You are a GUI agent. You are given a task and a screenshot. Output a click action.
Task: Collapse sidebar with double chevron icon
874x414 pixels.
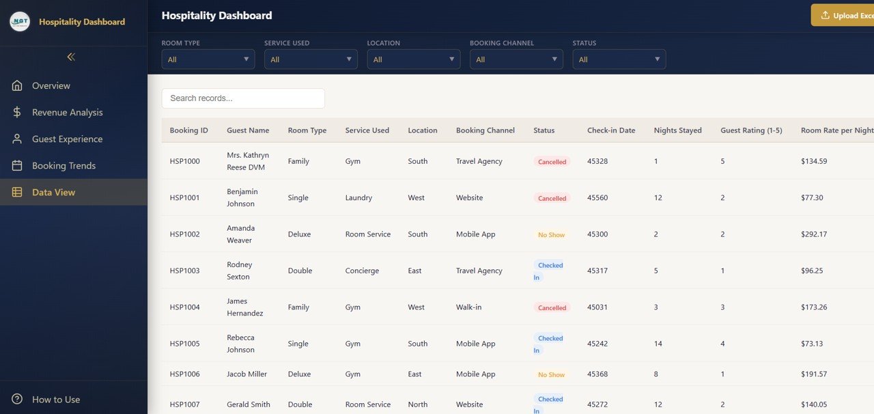click(71, 57)
